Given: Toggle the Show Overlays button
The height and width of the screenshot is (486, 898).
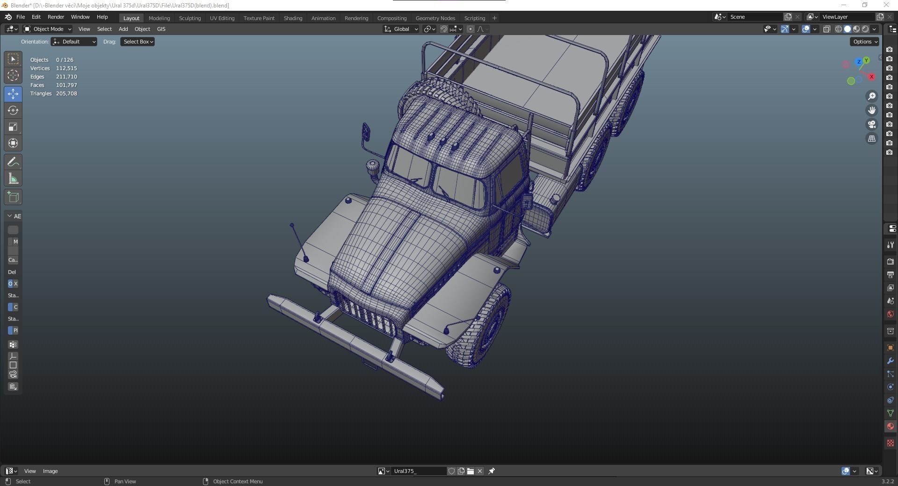Looking at the screenshot, I should (x=806, y=29).
